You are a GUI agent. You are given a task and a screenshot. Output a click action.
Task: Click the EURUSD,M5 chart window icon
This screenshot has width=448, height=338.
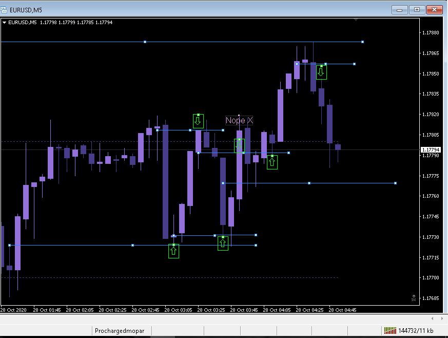tap(4, 10)
